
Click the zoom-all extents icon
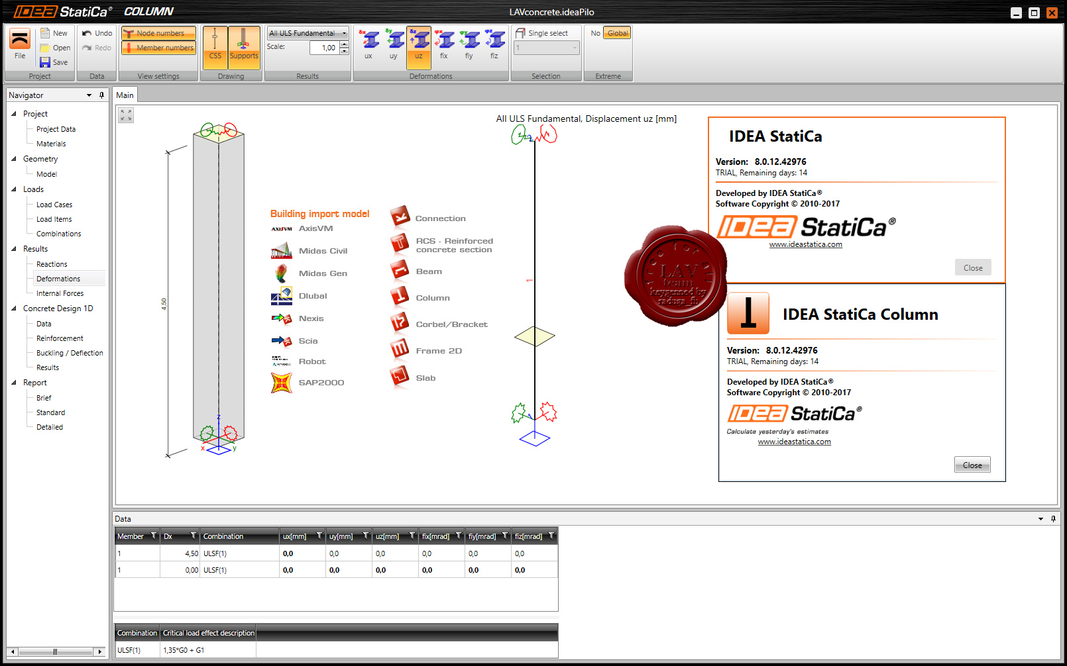126,115
